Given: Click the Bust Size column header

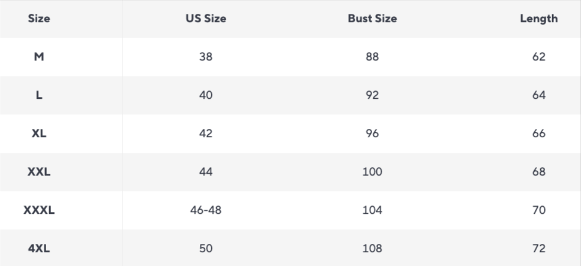Looking at the screenshot, I should coord(372,19).
